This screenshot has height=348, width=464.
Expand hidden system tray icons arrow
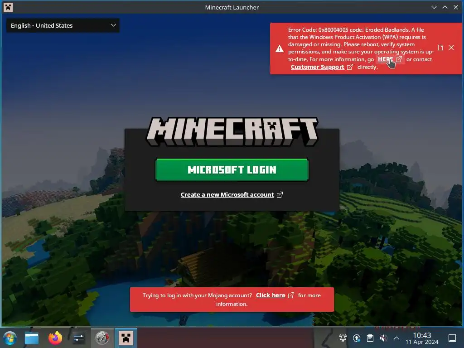(x=396, y=338)
